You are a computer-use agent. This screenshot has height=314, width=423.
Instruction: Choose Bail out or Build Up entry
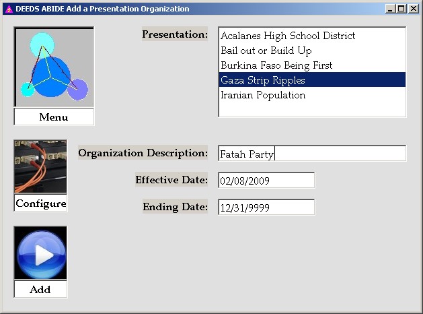[266, 51]
